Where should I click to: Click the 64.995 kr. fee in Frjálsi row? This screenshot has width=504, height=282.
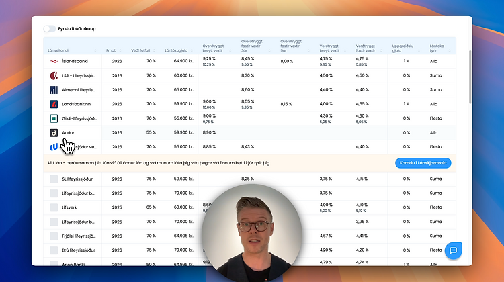click(183, 236)
